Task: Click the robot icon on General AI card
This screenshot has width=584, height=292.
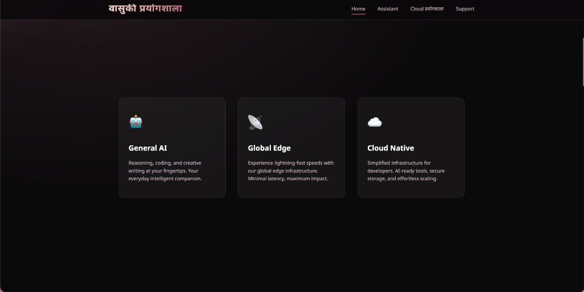Action: (x=136, y=122)
